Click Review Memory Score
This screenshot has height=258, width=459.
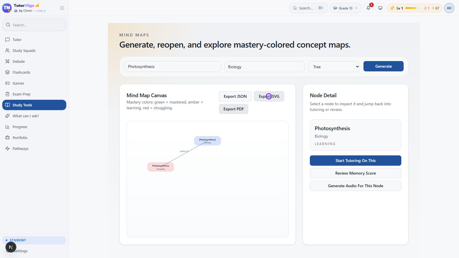pos(355,173)
